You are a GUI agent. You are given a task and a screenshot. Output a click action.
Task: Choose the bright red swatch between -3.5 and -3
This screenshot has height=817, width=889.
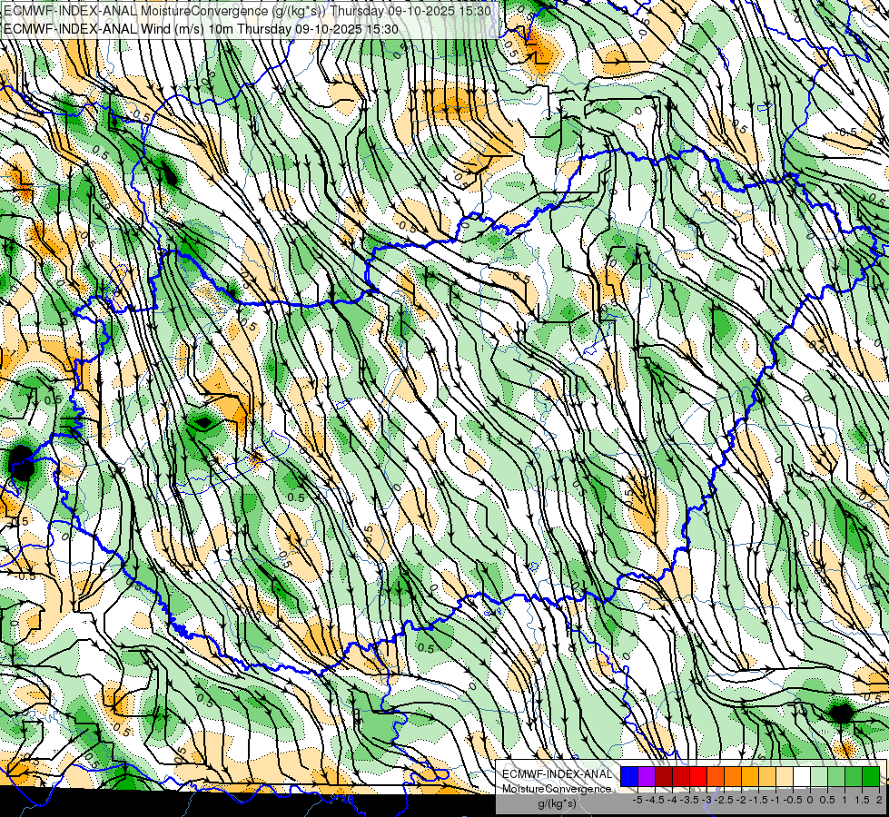(698, 776)
